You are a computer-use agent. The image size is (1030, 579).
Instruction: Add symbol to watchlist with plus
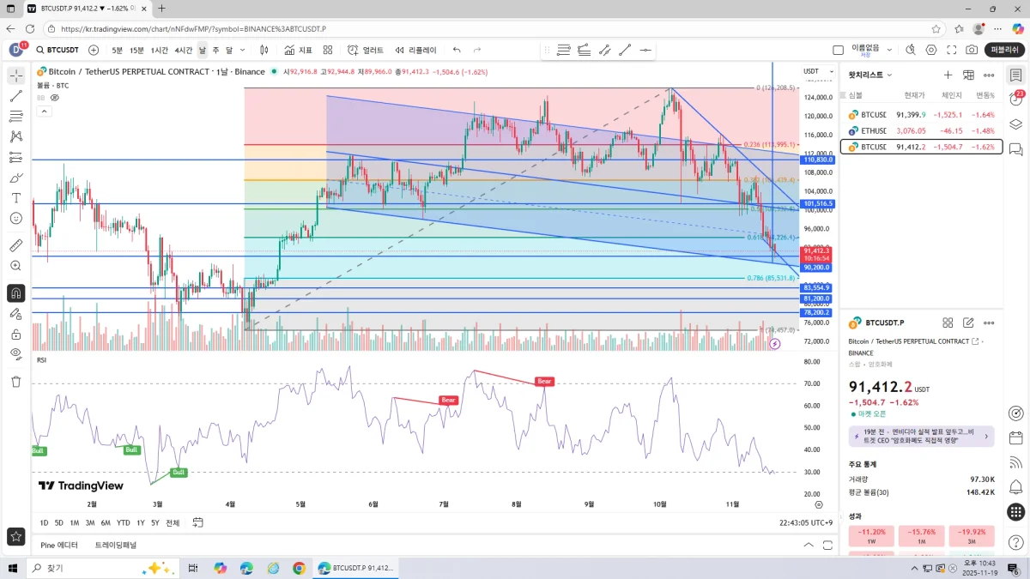[x=948, y=75]
